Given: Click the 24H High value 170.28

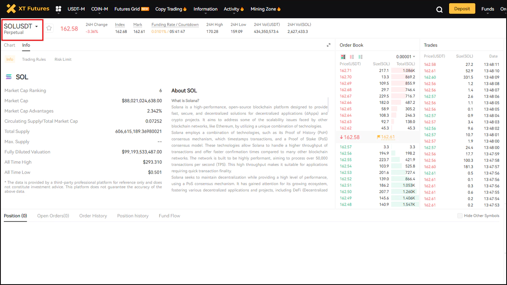Looking at the screenshot, I should coord(213,32).
